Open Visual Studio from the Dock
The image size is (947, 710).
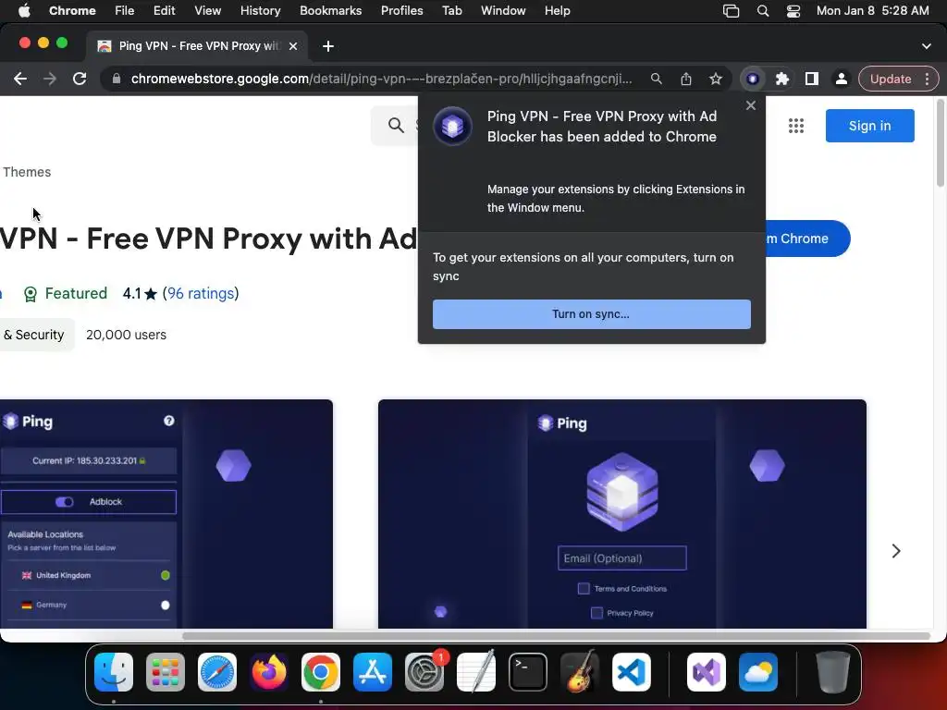click(707, 672)
